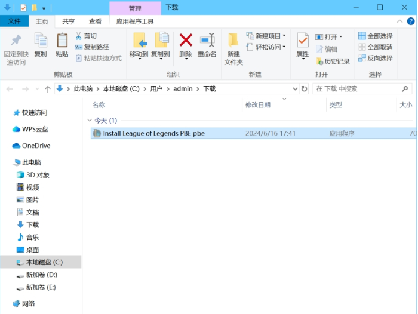
Task: Click the forward arrow navigation button
Action: 25,89
